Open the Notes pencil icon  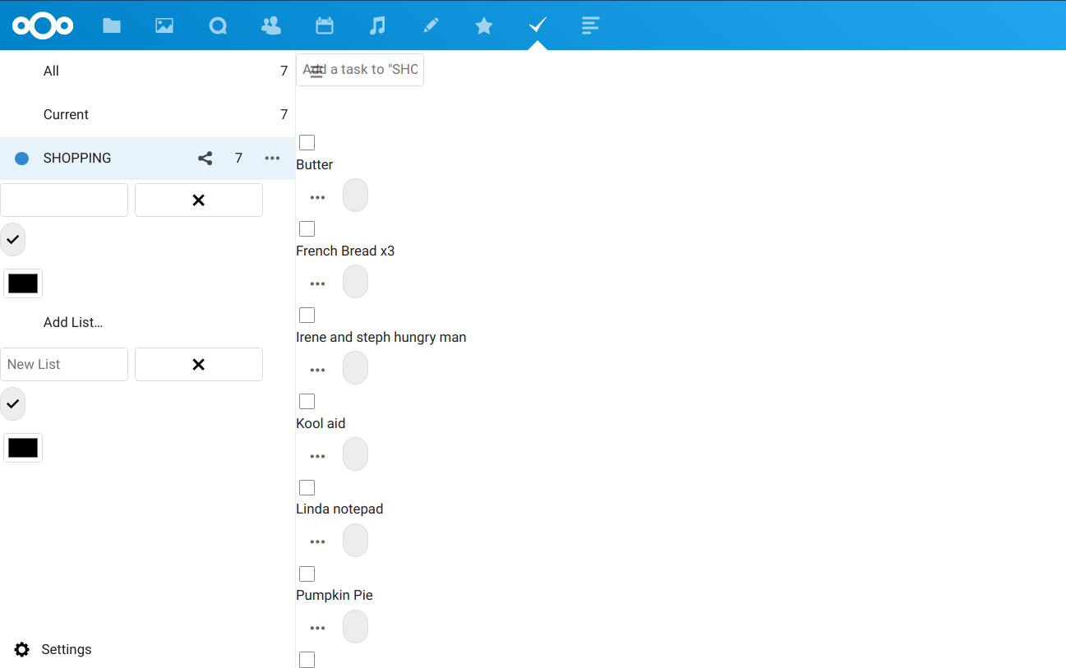click(431, 25)
